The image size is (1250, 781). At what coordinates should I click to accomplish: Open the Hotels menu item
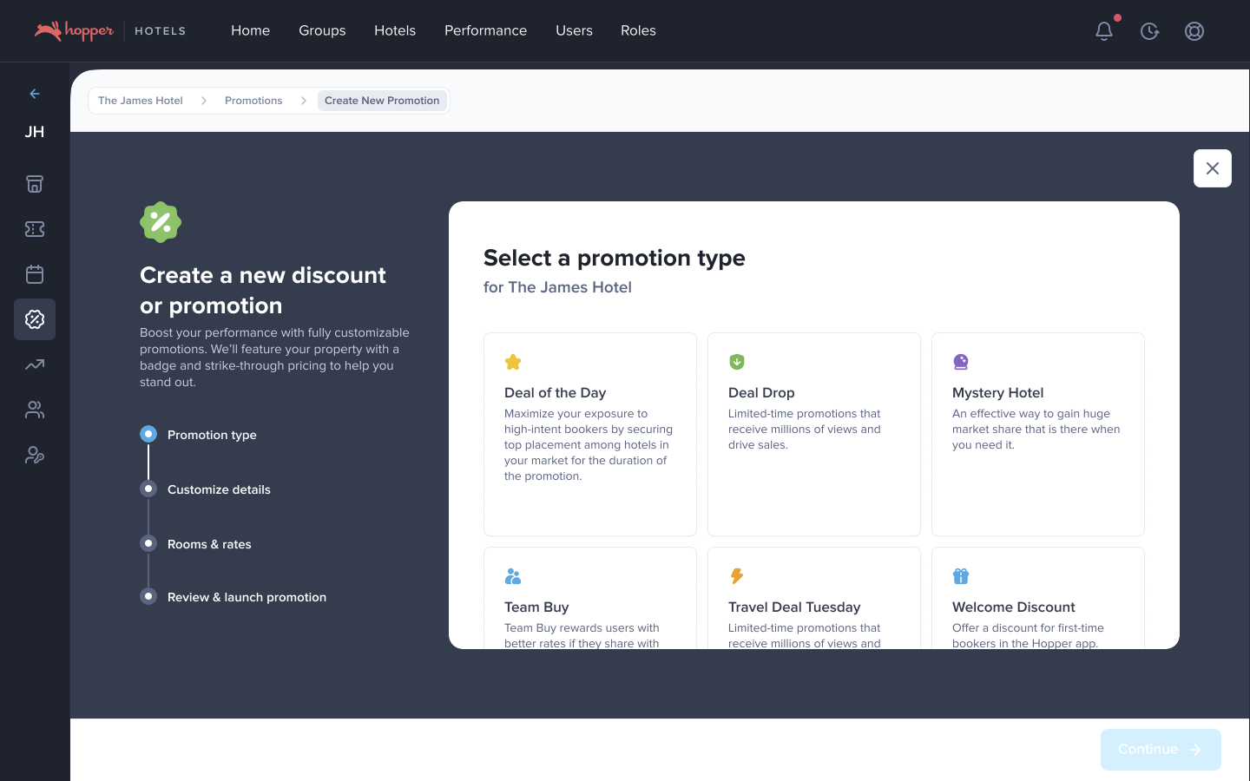click(x=395, y=30)
